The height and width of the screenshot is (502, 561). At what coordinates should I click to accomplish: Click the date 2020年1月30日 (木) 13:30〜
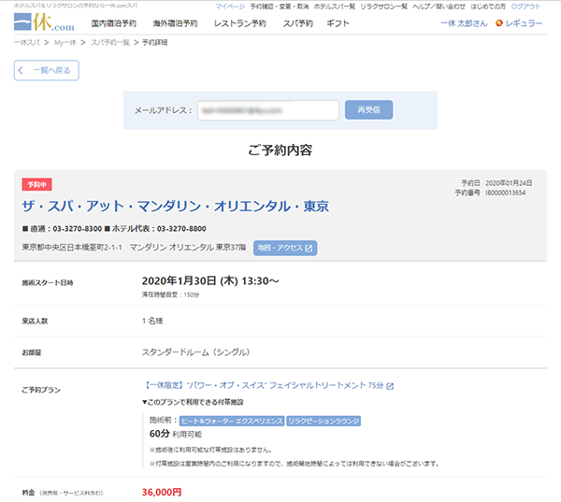(210, 280)
